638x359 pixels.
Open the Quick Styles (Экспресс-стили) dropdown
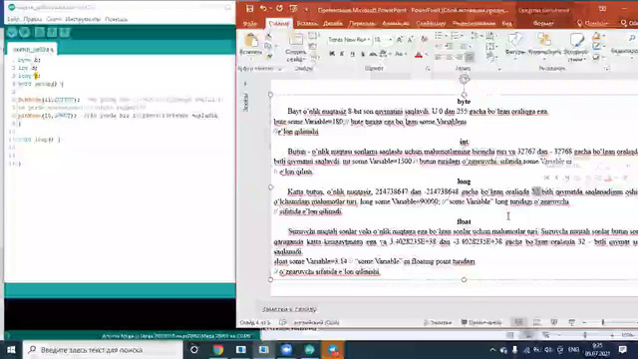pyautogui.click(x=576, y=47)
